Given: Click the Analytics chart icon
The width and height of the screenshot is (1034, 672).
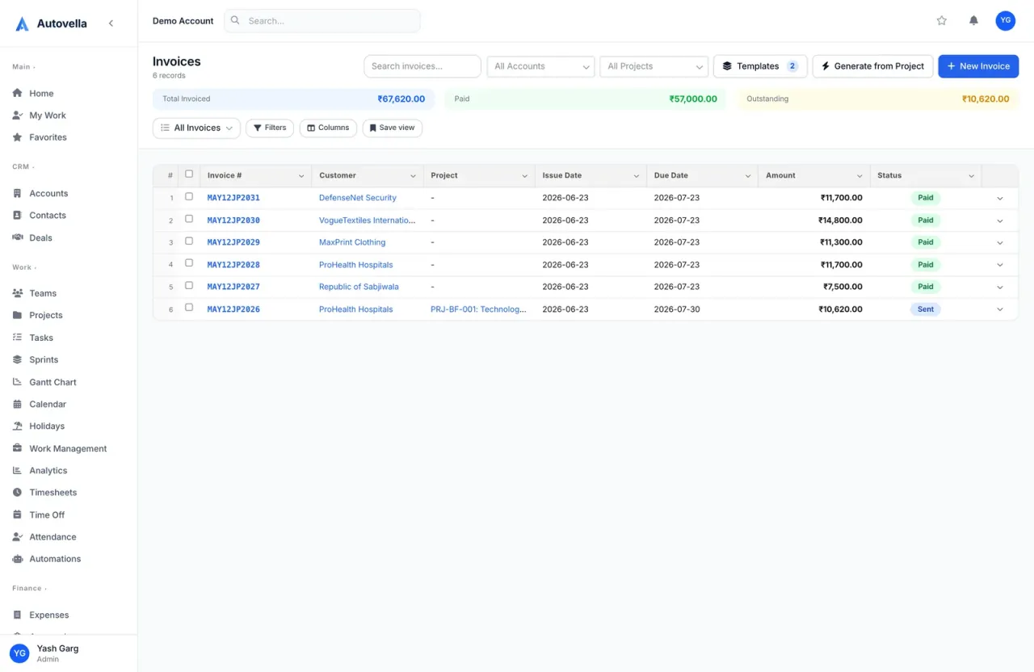Looking at the screenshot, I should coord(18,470).
